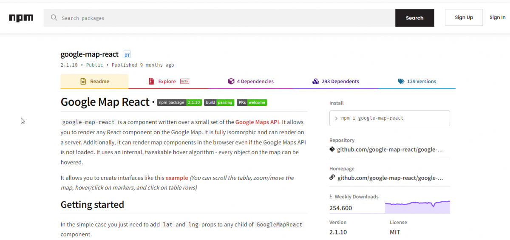
Task: Open the Google Maps API link
Action: pyautogui.click(x=257, y=122)
